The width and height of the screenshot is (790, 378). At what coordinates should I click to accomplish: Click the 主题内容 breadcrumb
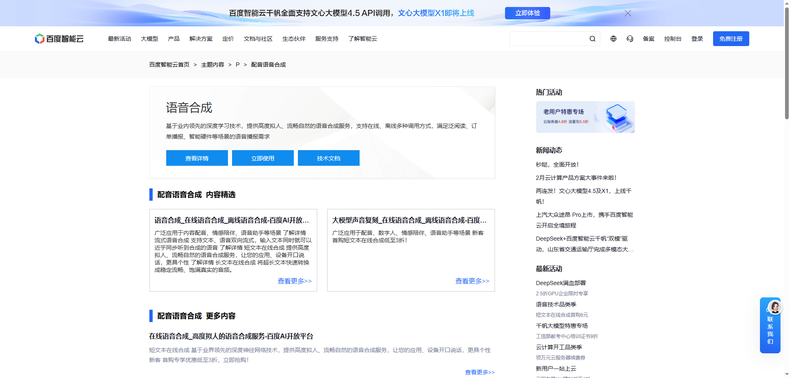[x=213, y=65]
